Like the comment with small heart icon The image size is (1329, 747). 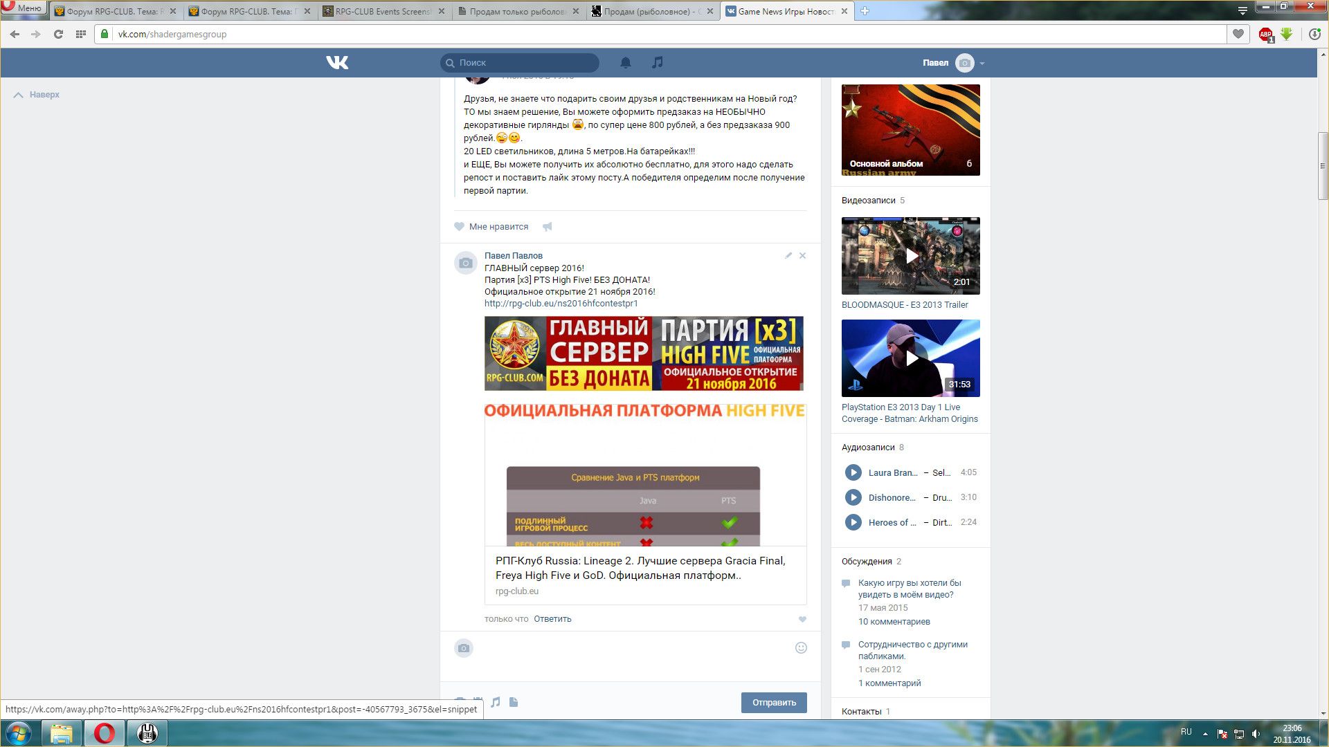(x=802, y=620)
